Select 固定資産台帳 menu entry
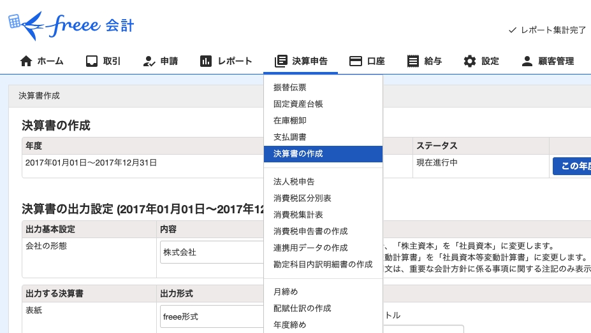 (323, 104)
